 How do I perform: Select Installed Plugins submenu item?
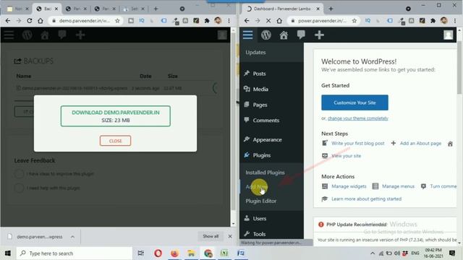tap(265, 173)
